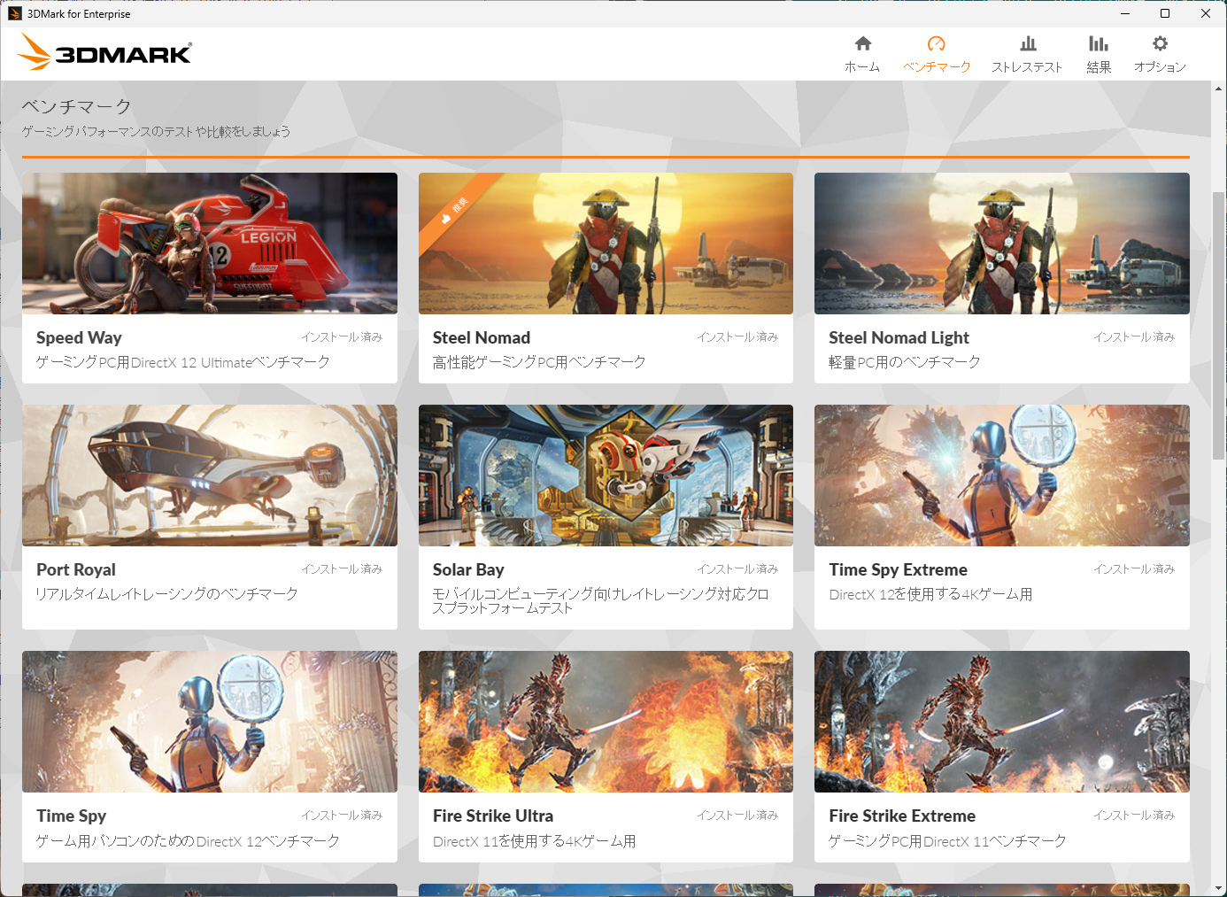The width and height of the screenshot is (1227, 897).
Task: Open the Speed Way benchmark thumbnail
Action: point(210,244)
